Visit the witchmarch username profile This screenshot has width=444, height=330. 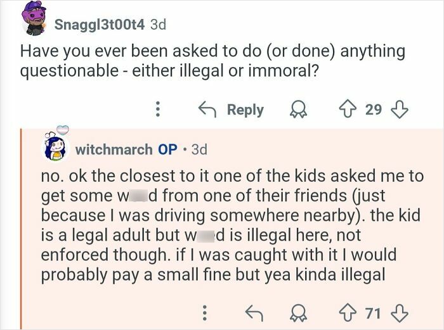coord(114,150)
